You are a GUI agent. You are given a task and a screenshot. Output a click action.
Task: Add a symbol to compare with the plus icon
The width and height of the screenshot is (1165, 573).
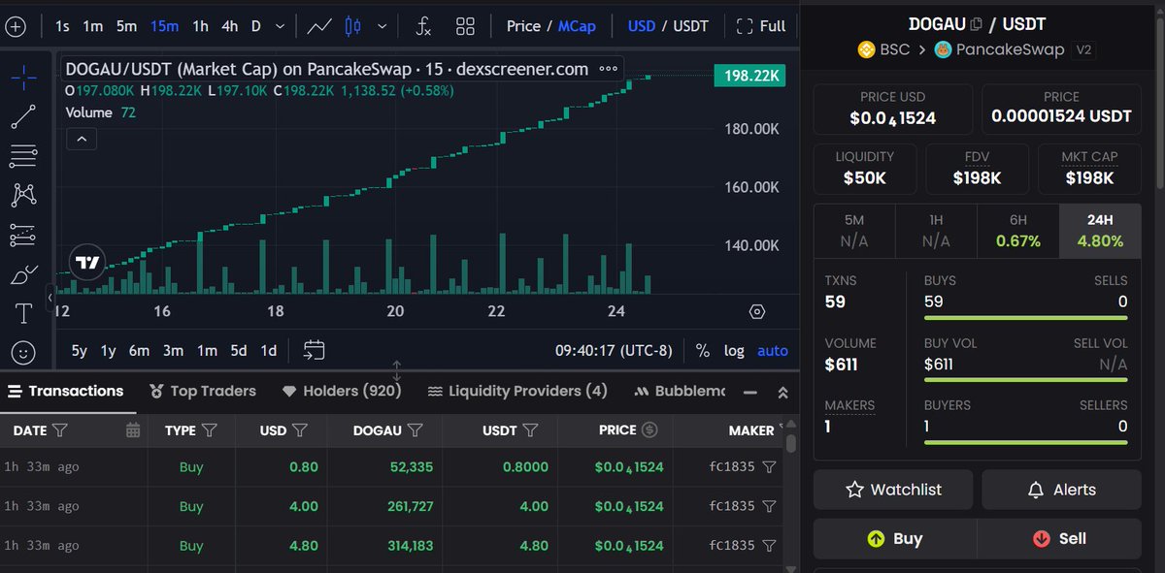16,26
